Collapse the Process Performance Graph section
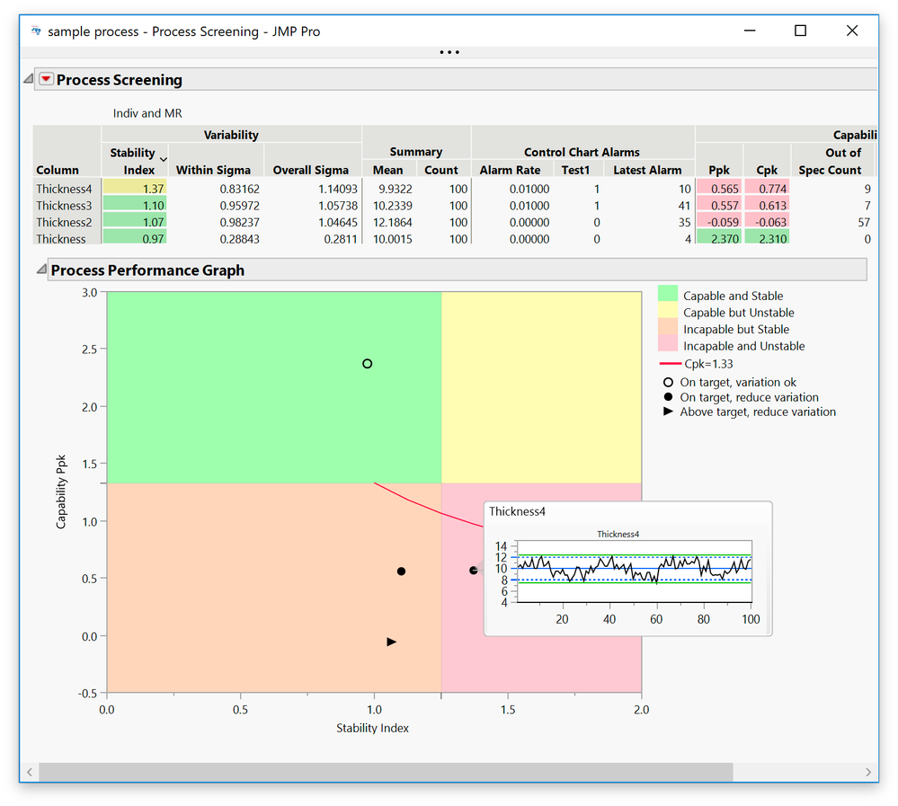Screen dimensions: 898x806 coord(41,269)
